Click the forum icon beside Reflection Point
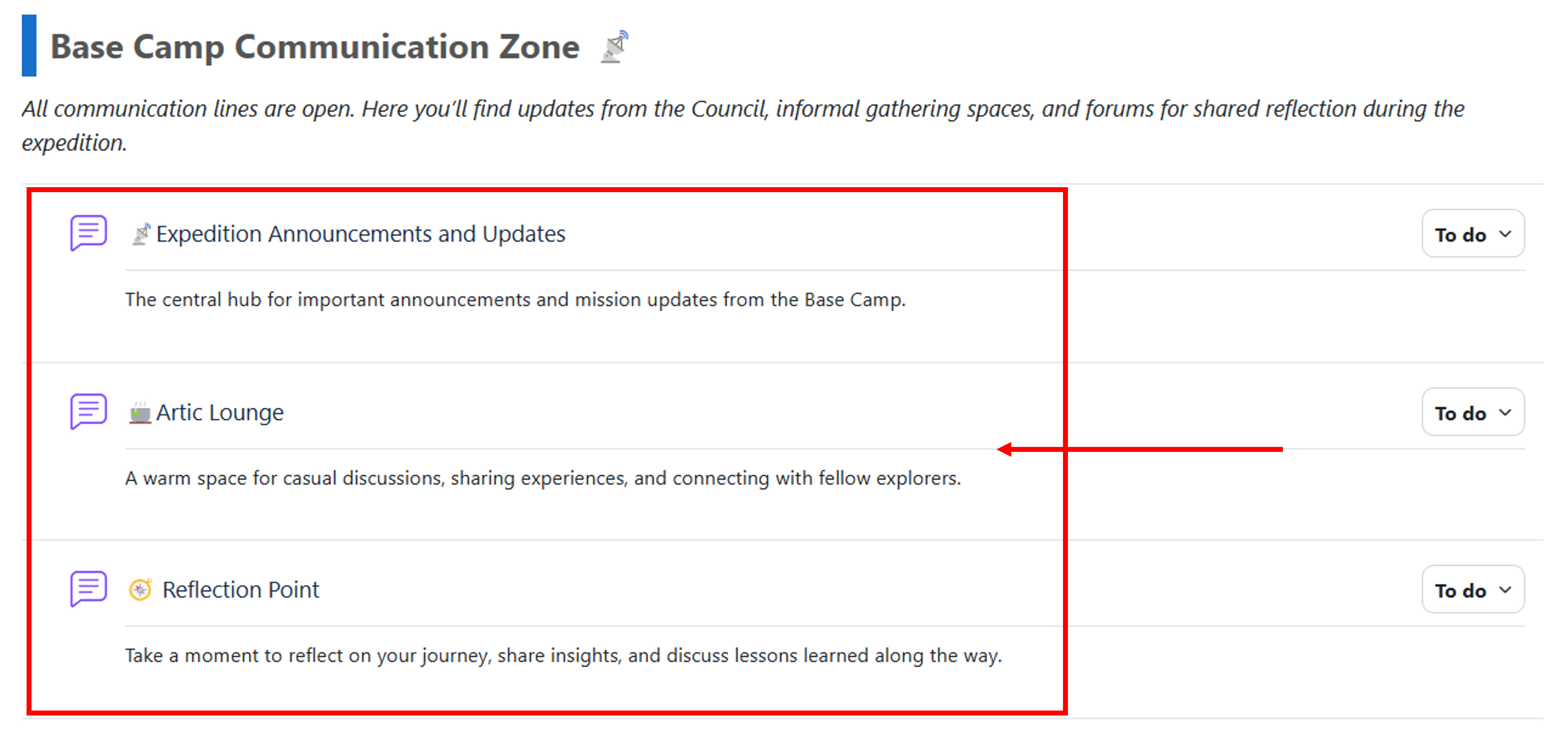The width and height of the screenshot is (1558, 730). [88, 588]
